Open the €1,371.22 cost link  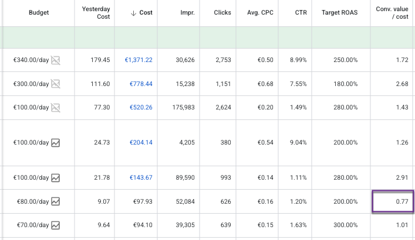pos(139,60)
